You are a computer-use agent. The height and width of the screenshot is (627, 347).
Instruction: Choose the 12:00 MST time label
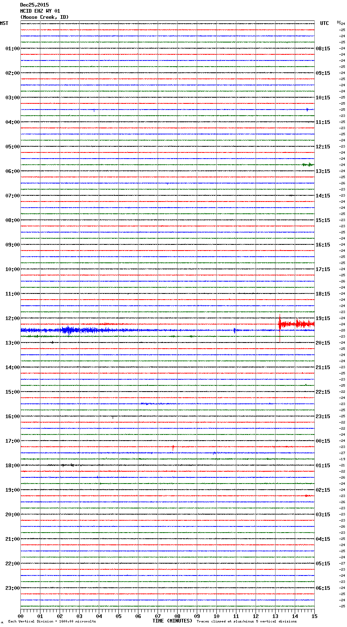(x=13, y=318)
